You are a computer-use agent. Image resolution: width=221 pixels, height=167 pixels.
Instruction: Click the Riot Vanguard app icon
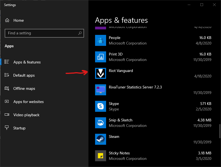[x=101, y=73]
